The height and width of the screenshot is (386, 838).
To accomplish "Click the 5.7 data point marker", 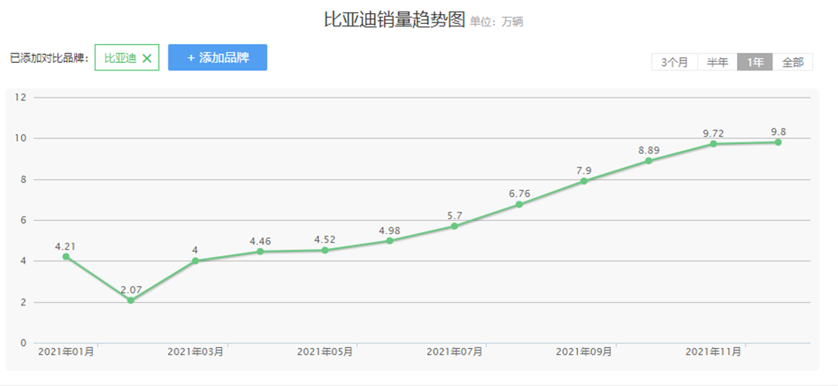I will (x=455, y=226).
